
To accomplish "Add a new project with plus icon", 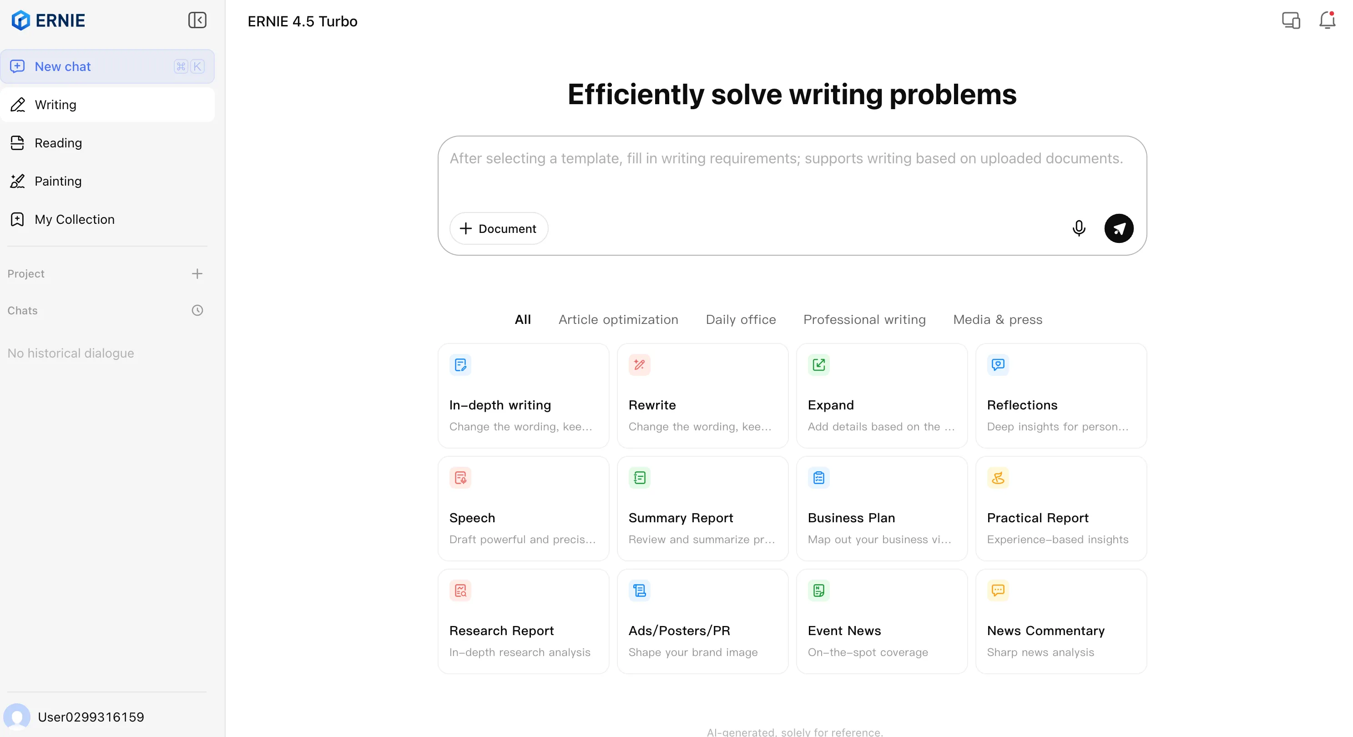I will 197,274.
